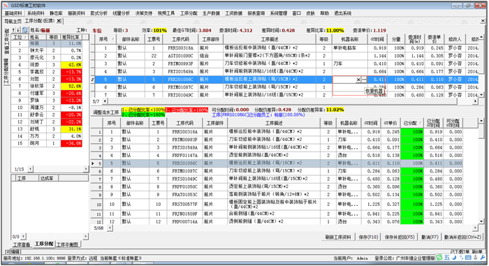Click the 五 input mode icon in the tray
The image size is (489, 266).
(x=447, y=258)
